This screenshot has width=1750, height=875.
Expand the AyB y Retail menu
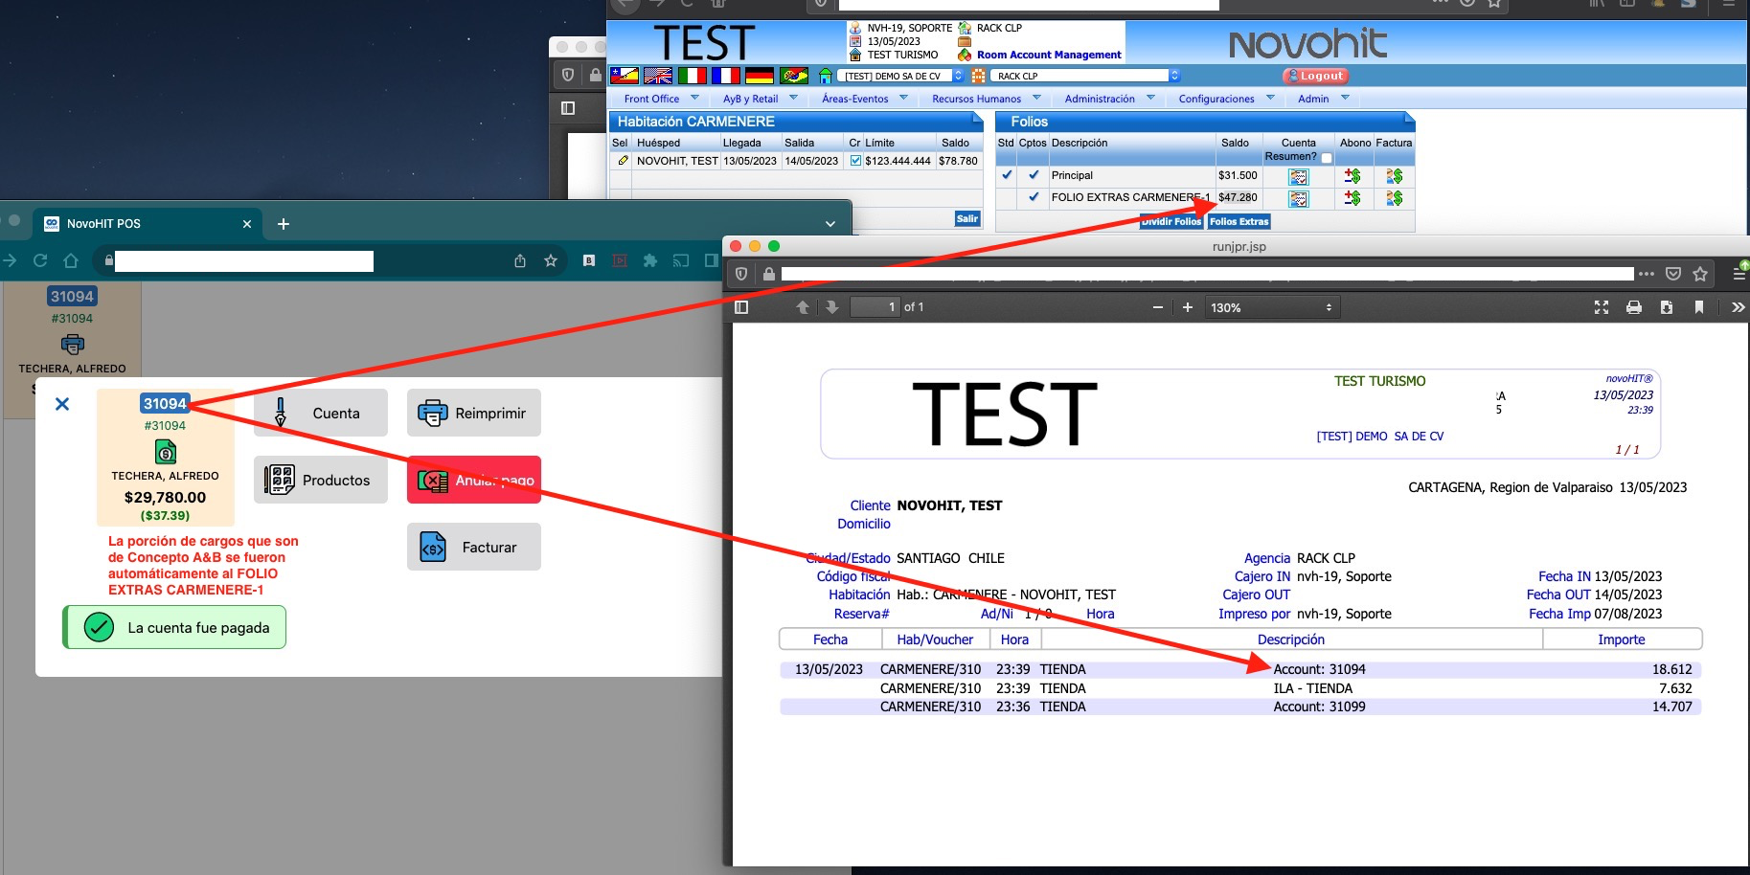click(x=760, y=99)
